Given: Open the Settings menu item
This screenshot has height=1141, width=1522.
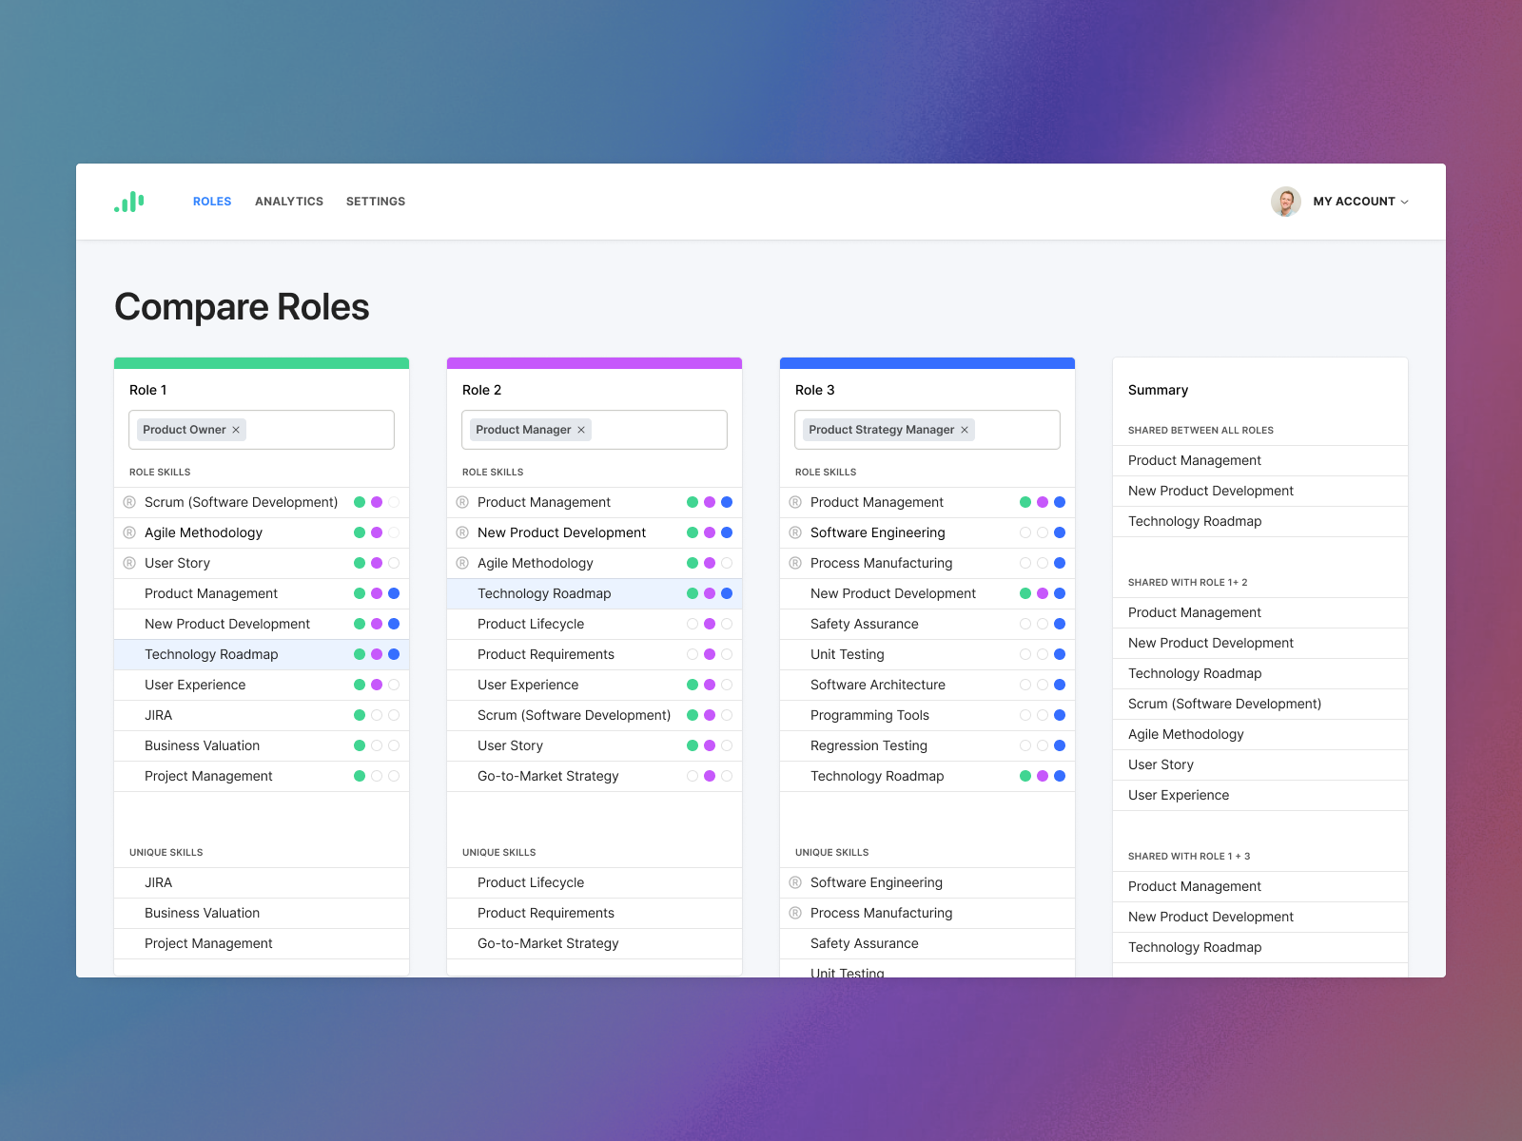Looking at the screenshot, I should point(376,201).
